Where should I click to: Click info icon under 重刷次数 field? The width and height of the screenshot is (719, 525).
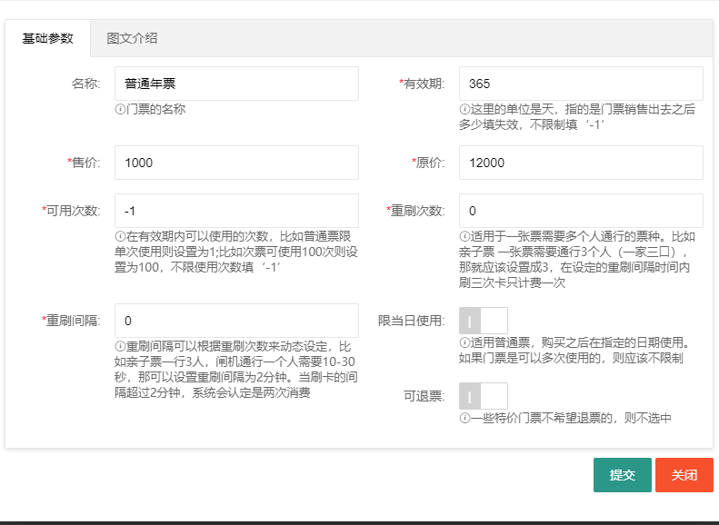(x=464, y=236)
